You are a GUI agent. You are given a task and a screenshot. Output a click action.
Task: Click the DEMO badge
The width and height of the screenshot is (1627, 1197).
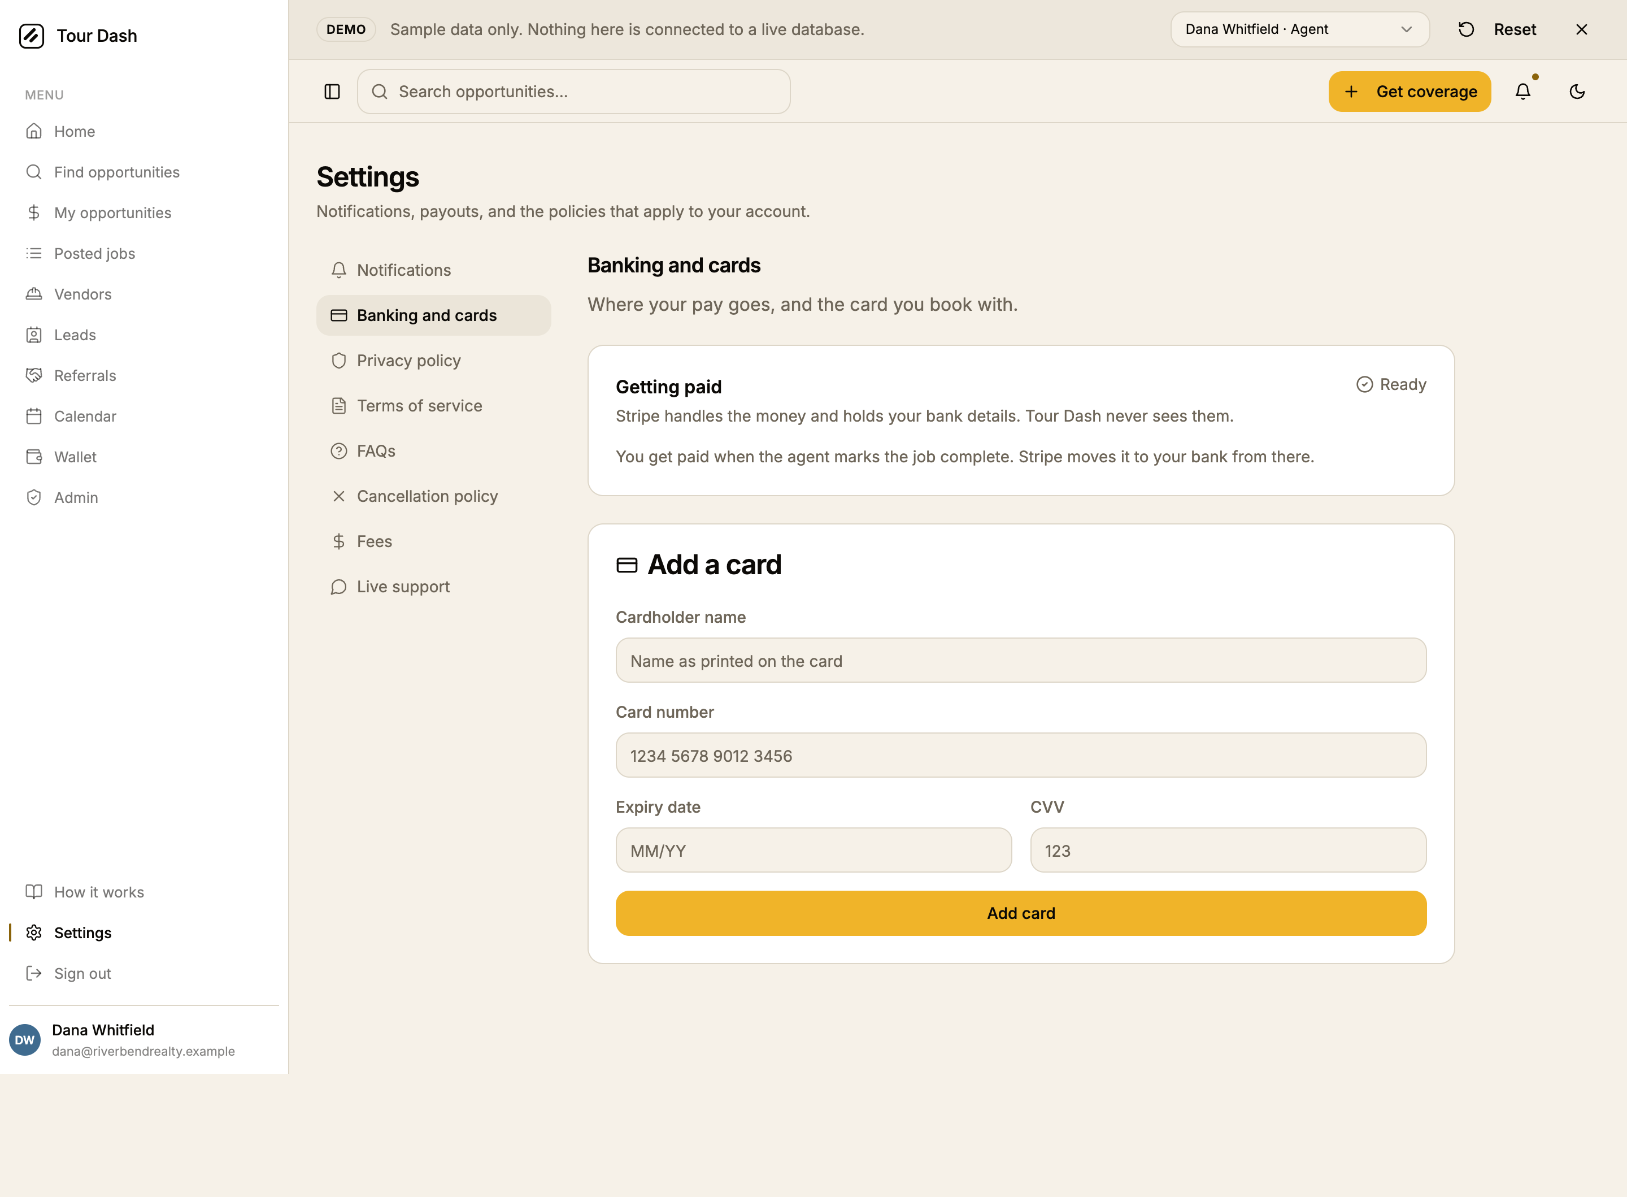point(346,30)
